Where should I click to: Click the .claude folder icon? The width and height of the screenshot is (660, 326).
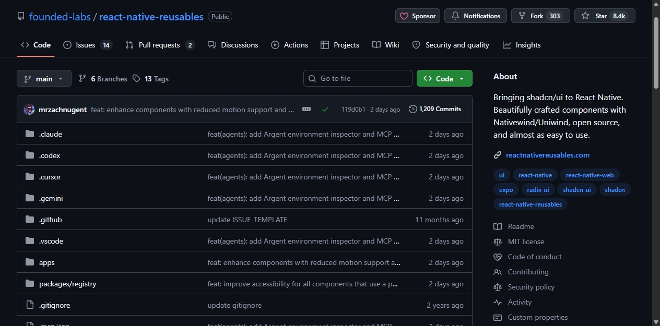[x=30, y=134]
